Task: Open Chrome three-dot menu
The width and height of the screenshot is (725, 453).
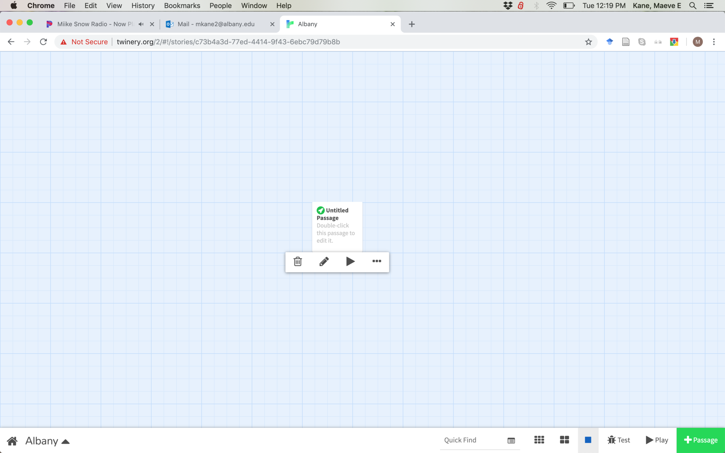Action: click(x=714, y=42)
